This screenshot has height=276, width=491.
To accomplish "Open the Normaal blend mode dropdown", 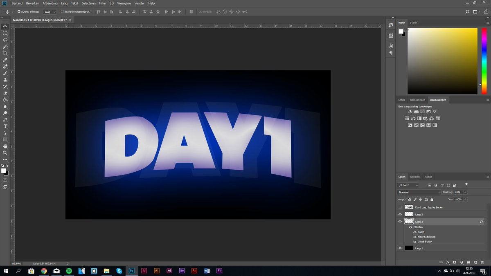I will pos(419,192).
